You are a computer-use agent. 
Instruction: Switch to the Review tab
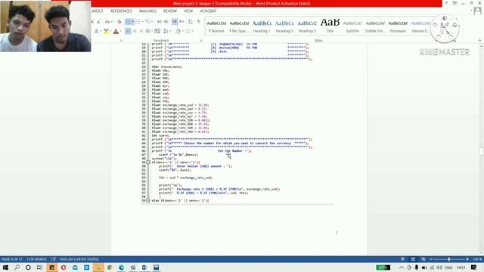tap(169, 11)
